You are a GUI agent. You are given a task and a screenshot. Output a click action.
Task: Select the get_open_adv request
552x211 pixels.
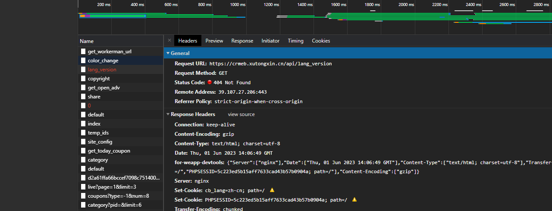click(x=121, y=88)
